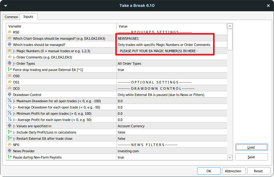Click the boolean icon beside Pause during Non-Farm Payrolls
The image size is (274, 177).
click(x=9, y=157)
